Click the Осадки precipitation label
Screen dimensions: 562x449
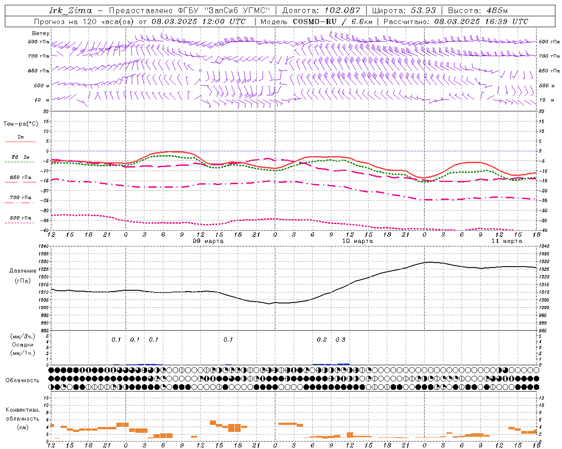tap(22, 345)
